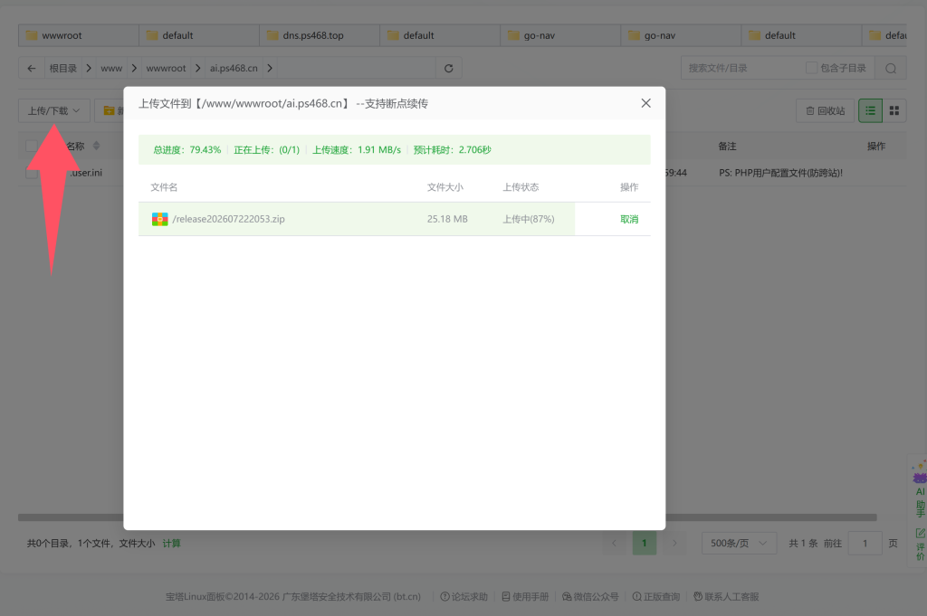Screen dimensions: 927x616
Task: Switch to the dns.ps468.top folder tab
Action: (x=320, y=35)
